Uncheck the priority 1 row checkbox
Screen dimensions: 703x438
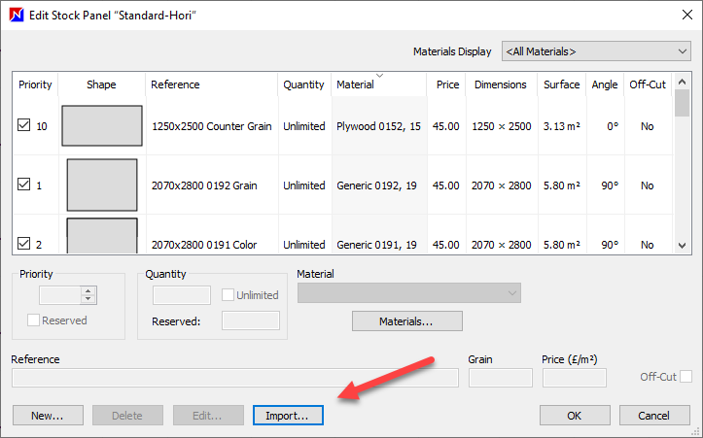(23, 185)
